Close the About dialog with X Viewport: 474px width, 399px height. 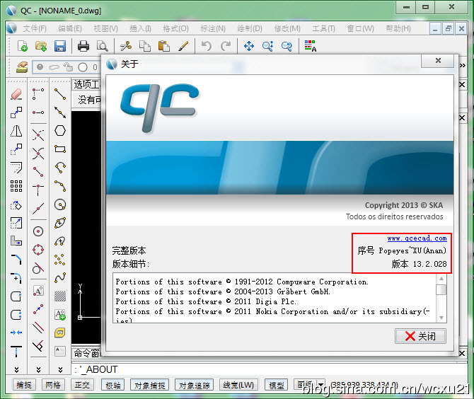point(438,61)
